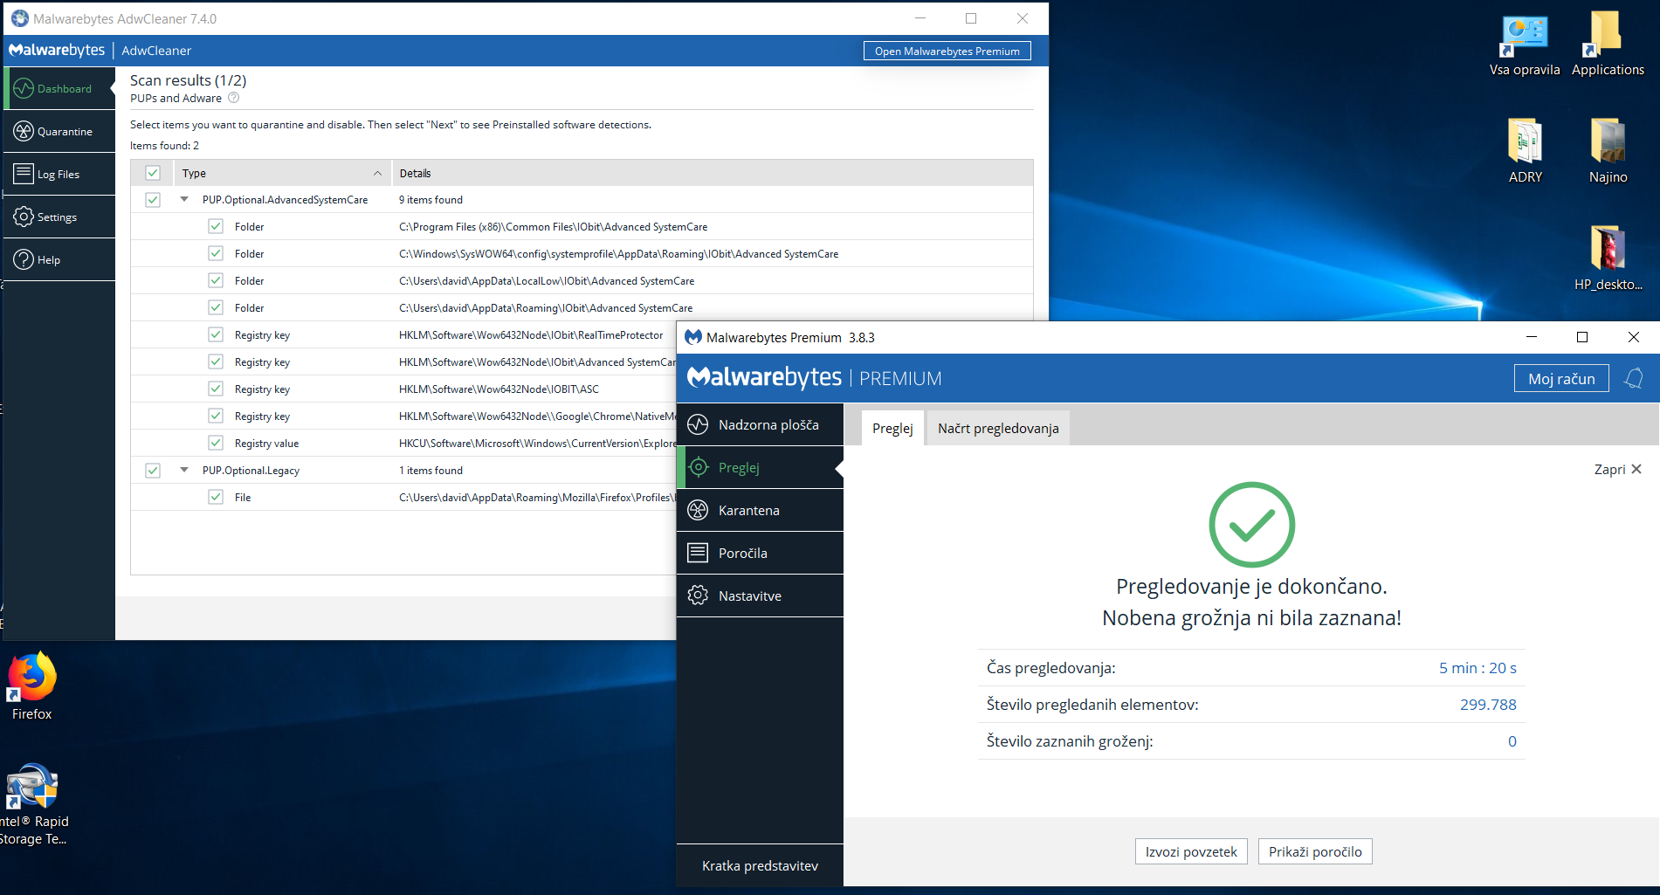Screen dimensions: 1660x895
Task: Click the Prikaži poročilo button
Action: click(x=1314, y=850)
